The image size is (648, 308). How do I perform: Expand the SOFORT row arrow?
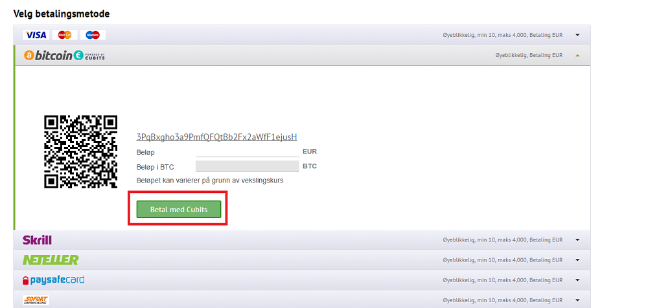[578, 300]
